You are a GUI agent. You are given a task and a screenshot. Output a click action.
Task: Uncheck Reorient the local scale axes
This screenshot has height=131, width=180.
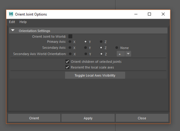point(67,67)
